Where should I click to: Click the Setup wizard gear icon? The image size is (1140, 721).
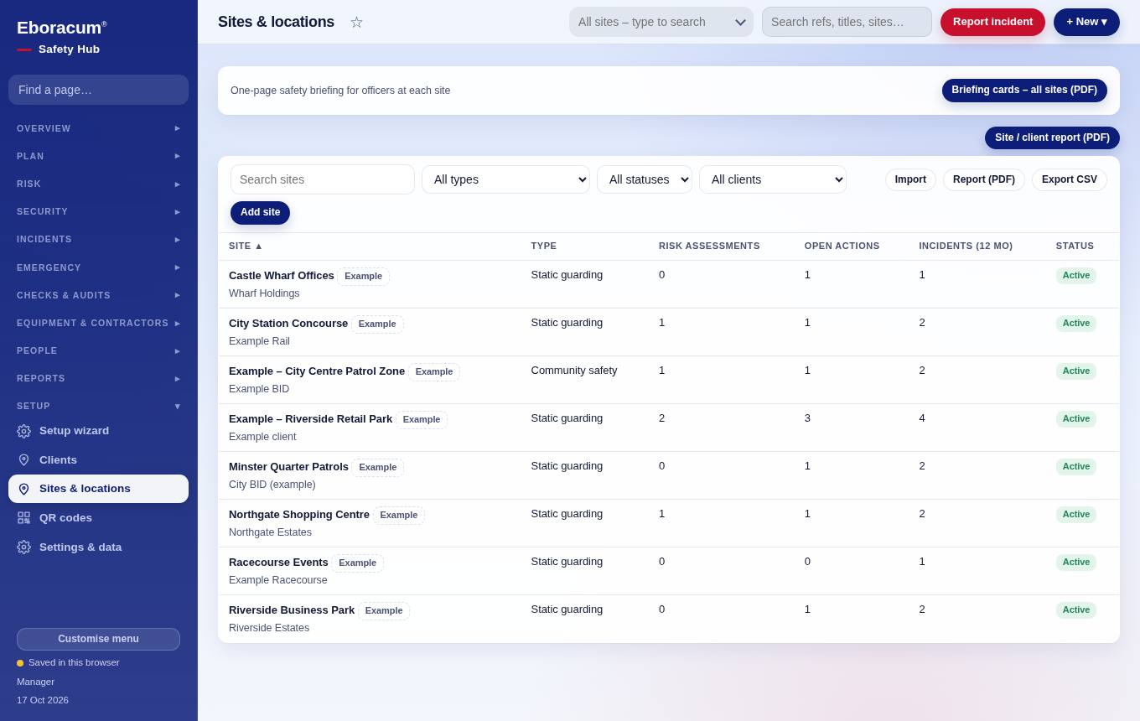(x=23, y=431)
